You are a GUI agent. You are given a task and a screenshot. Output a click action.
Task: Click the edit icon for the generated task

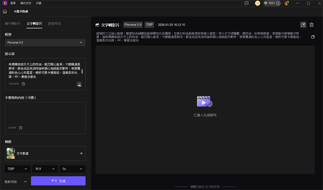pyautogui.click(x=303, y=25)
